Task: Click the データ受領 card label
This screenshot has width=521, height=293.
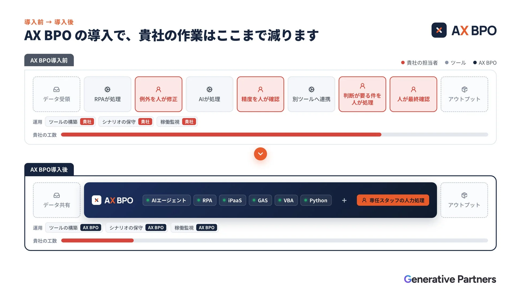Action: coord(56,99)
